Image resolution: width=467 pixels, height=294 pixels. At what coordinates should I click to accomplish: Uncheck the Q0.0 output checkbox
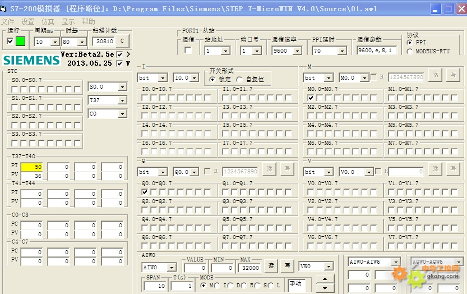[x=145, y=192]
